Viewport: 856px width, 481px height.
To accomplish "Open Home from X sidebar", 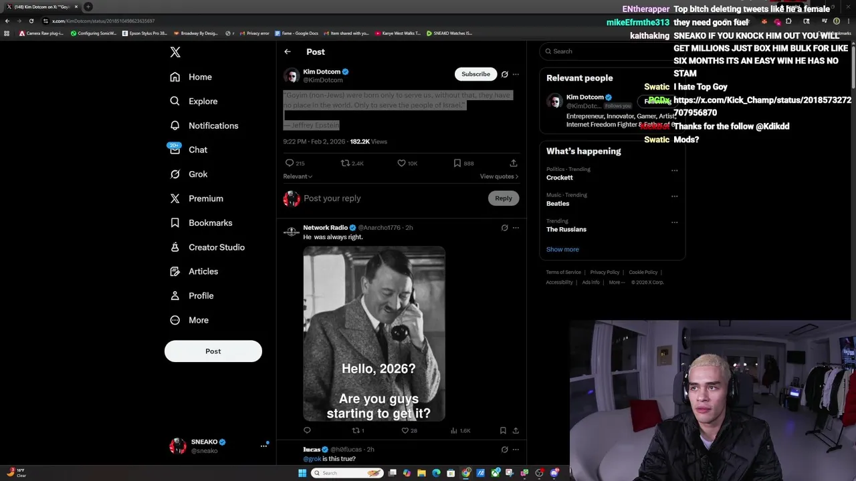I will [191, 77].
